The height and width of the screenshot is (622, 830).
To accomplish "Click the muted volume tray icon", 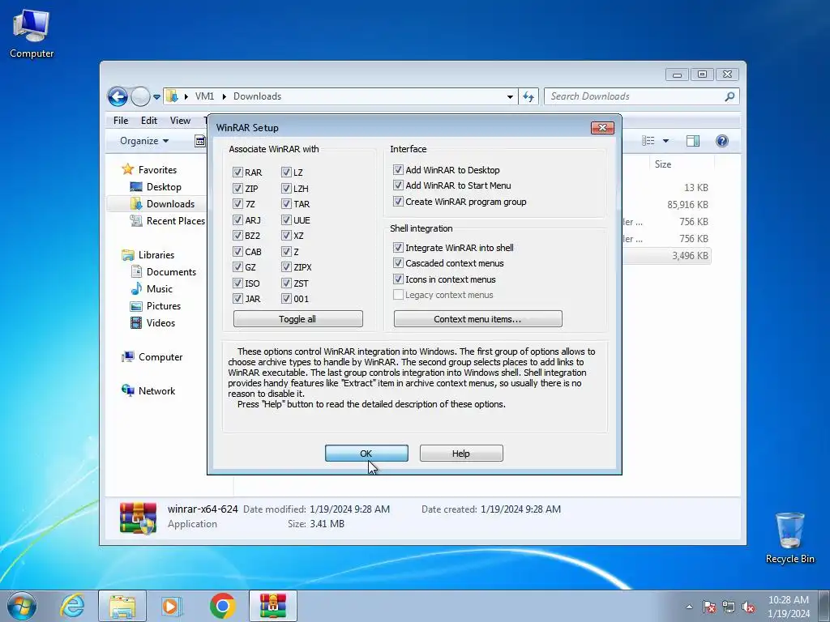I will coord(748,607).
